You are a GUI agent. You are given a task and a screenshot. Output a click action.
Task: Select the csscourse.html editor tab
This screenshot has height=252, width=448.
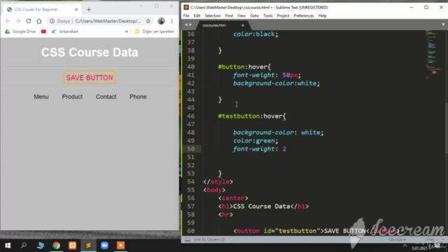pos(223,25)
